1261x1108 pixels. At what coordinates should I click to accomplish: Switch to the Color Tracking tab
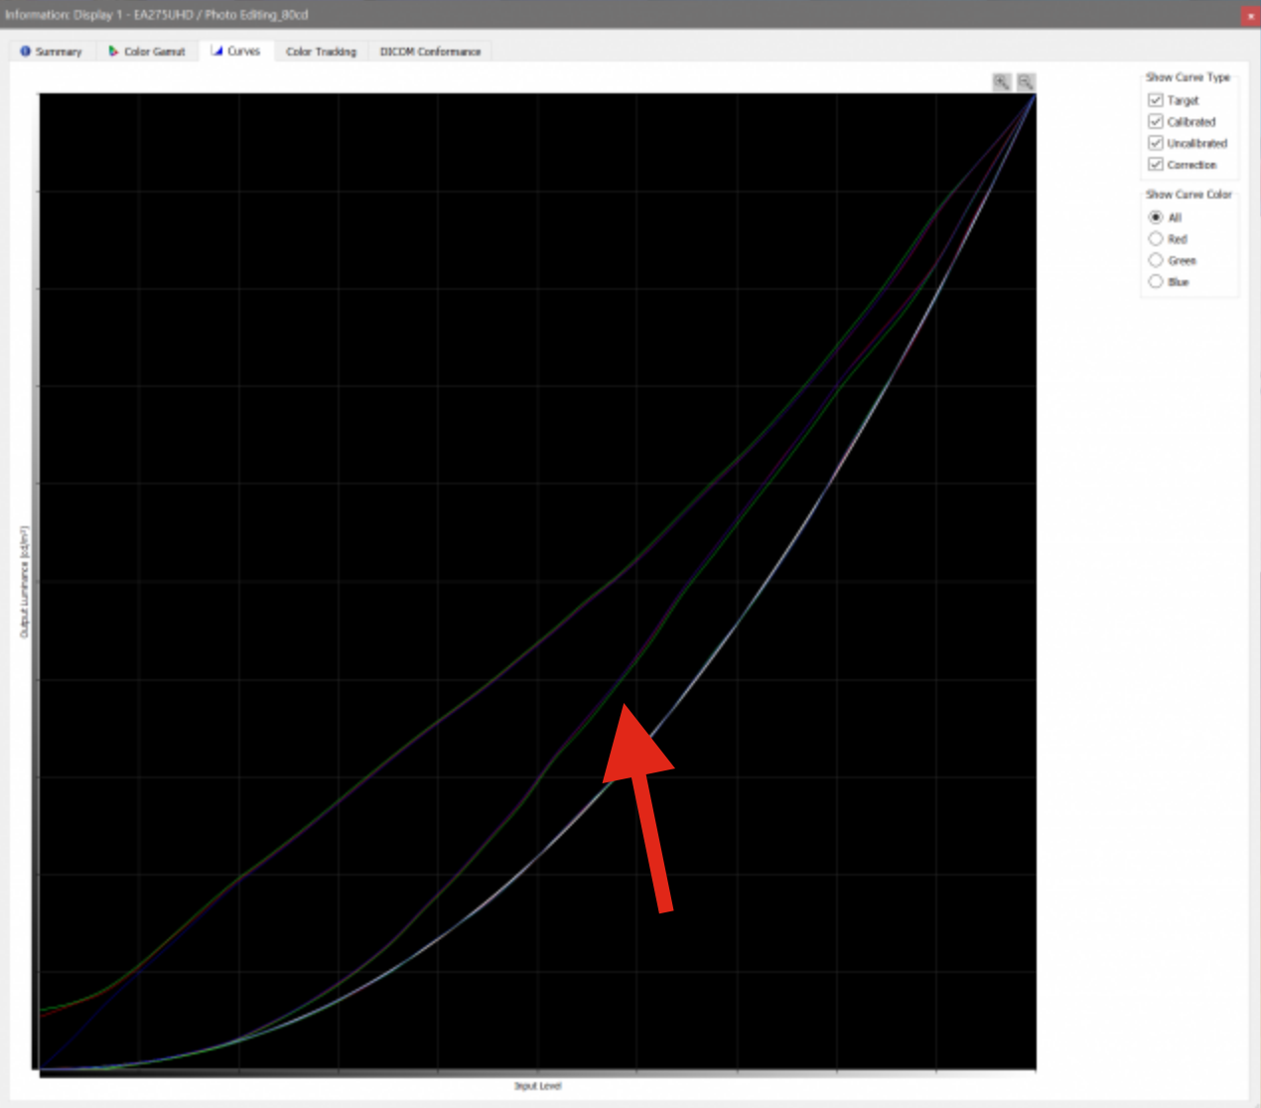tap(321, 52)
